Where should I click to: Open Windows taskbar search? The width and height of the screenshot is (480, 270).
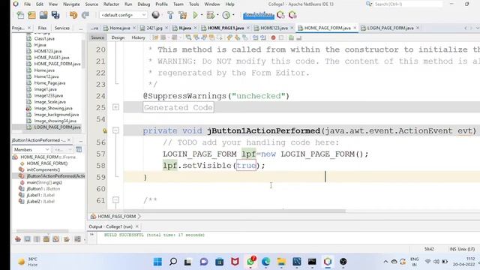pyautogui.click(x=173, y=262)
